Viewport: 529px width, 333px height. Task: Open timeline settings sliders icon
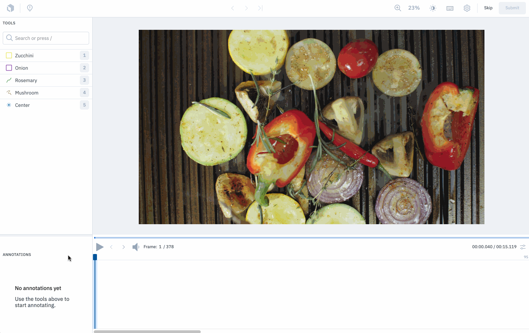(x=523, y=247)
